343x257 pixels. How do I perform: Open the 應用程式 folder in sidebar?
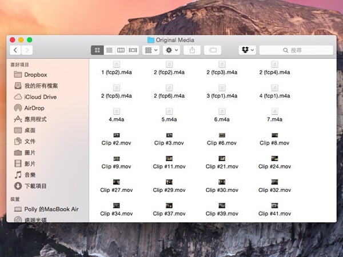pyautogui.click(x=35, y=119)
